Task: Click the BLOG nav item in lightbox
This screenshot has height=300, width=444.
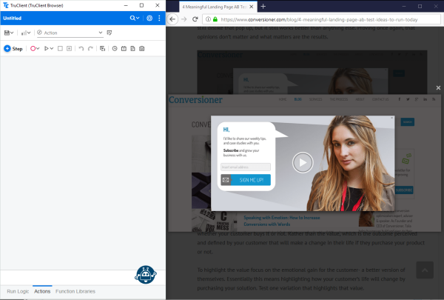Action: [x=298, y=99]
